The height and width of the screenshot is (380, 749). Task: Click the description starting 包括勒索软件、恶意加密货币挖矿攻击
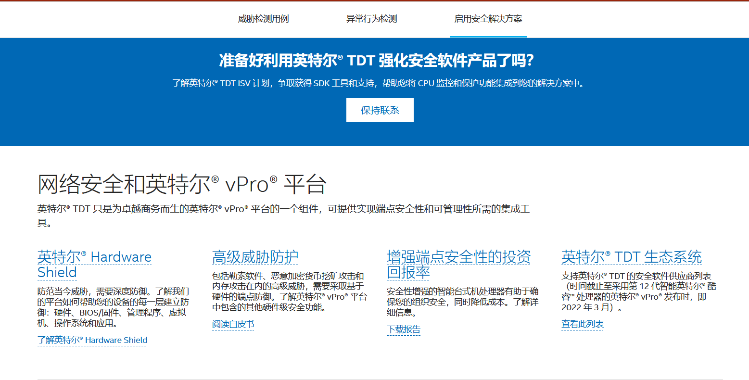click(x=290, y=291)
